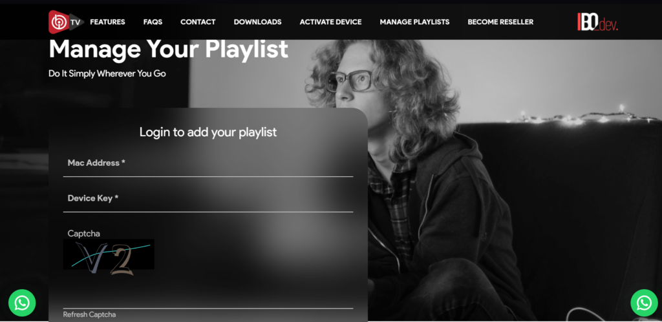
Task: Focus the Mac Address input field
Action: [x=208, y=163]
